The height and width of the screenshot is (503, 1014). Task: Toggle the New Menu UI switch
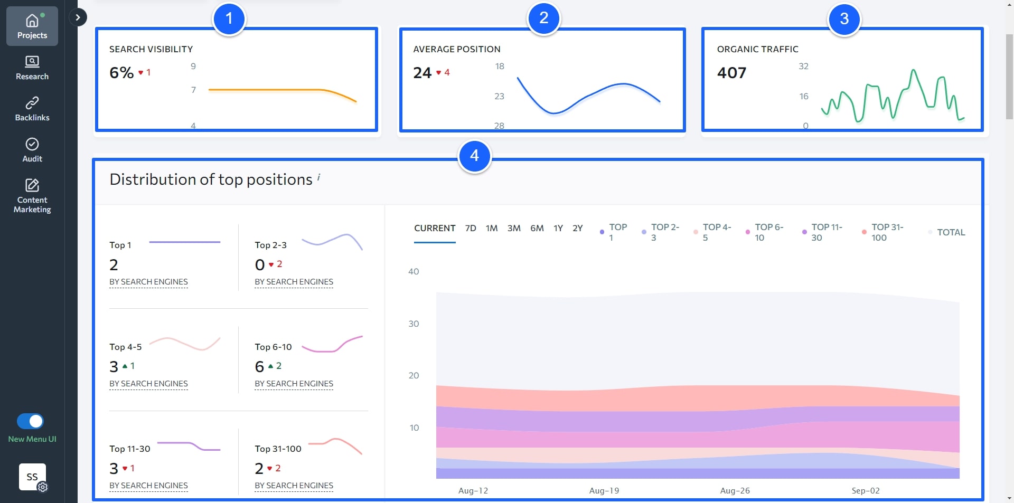[30, 421]
